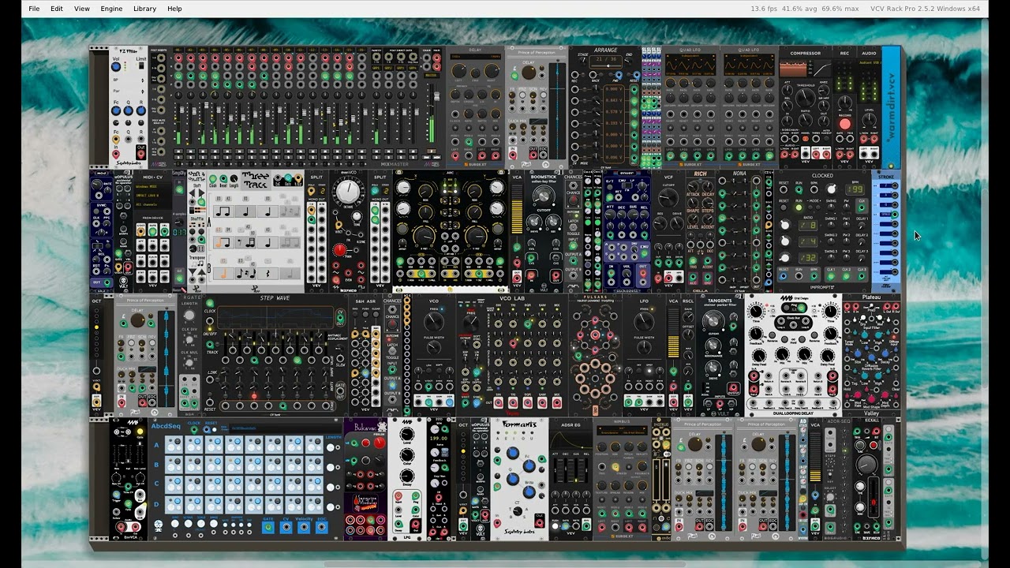The height and width of the screenshot is (568, 1010).
Task: Click the Compressor THRESHOLD knob
Action: 805,97
